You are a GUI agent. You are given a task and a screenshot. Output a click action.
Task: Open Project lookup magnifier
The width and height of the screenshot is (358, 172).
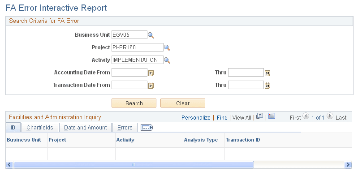167,47
